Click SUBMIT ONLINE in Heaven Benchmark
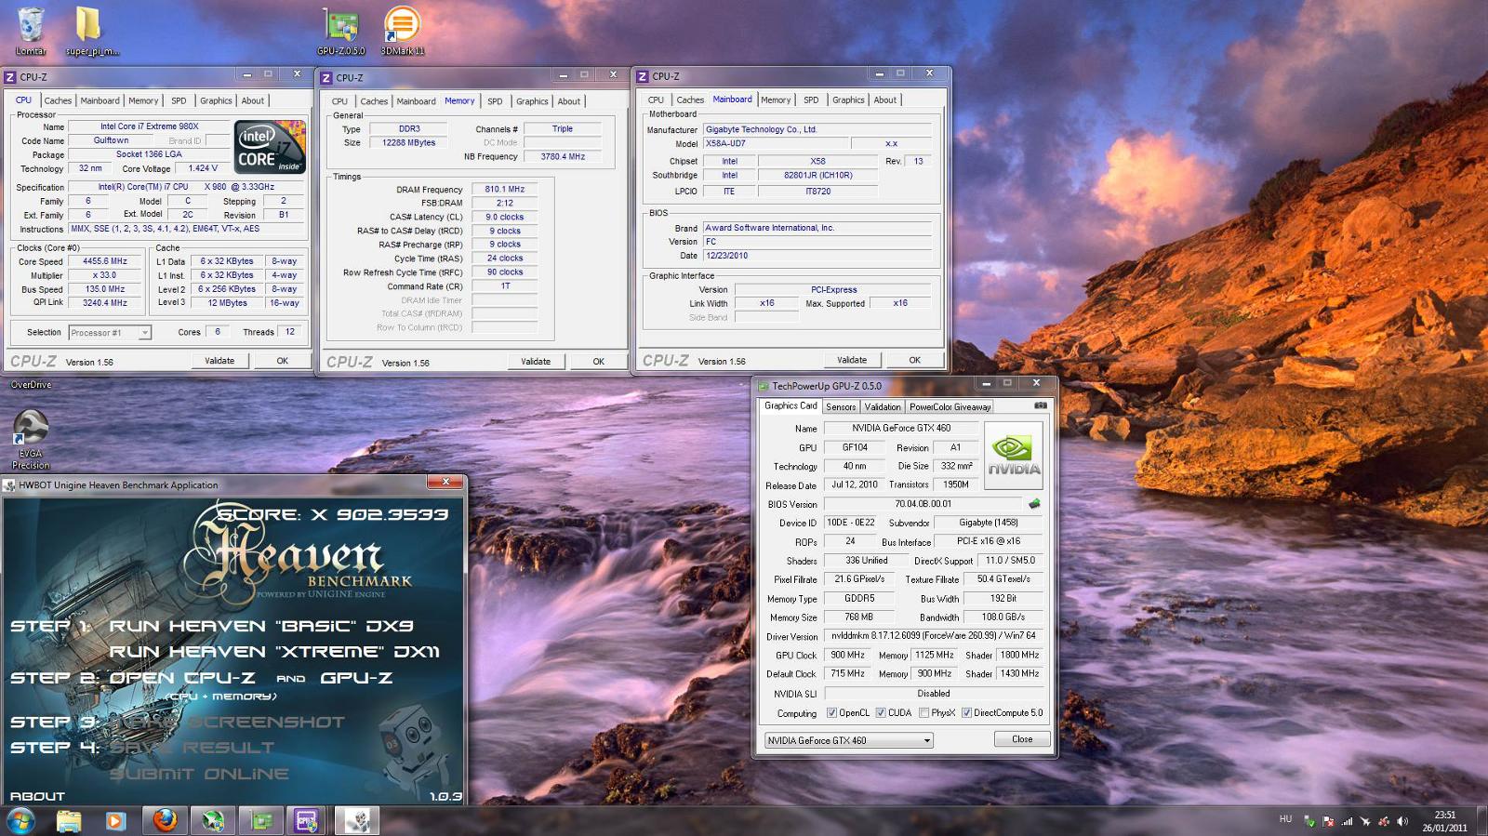The image size is (1488, 836). [x=199, y=774]
